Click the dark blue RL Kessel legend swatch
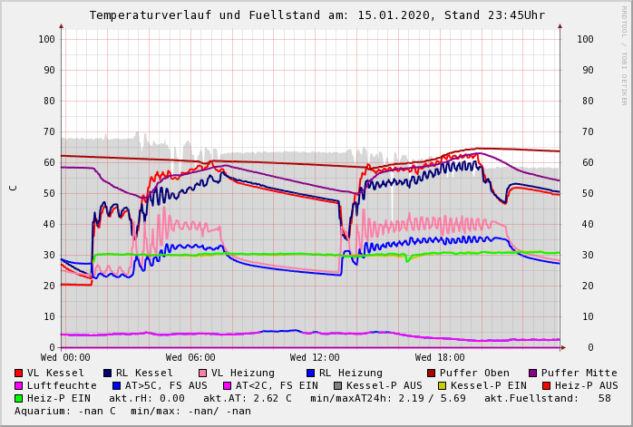 (x=107, y=373)
